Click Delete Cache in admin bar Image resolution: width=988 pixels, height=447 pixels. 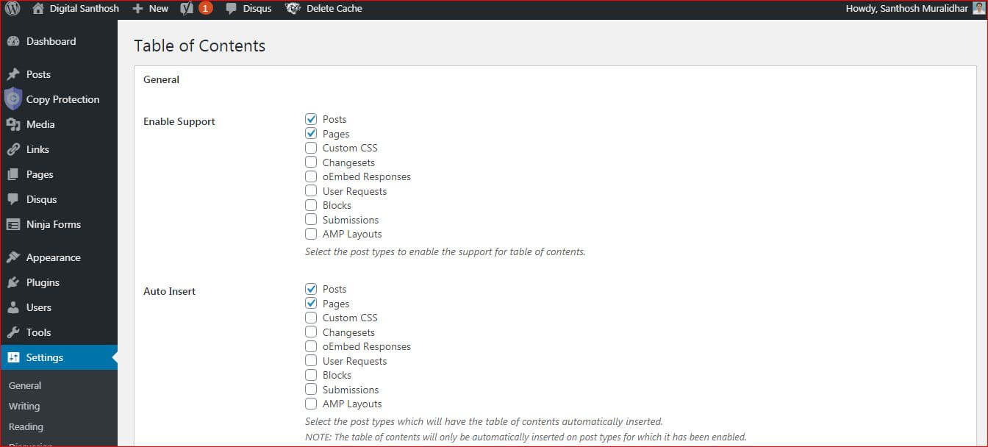point(323,9)
